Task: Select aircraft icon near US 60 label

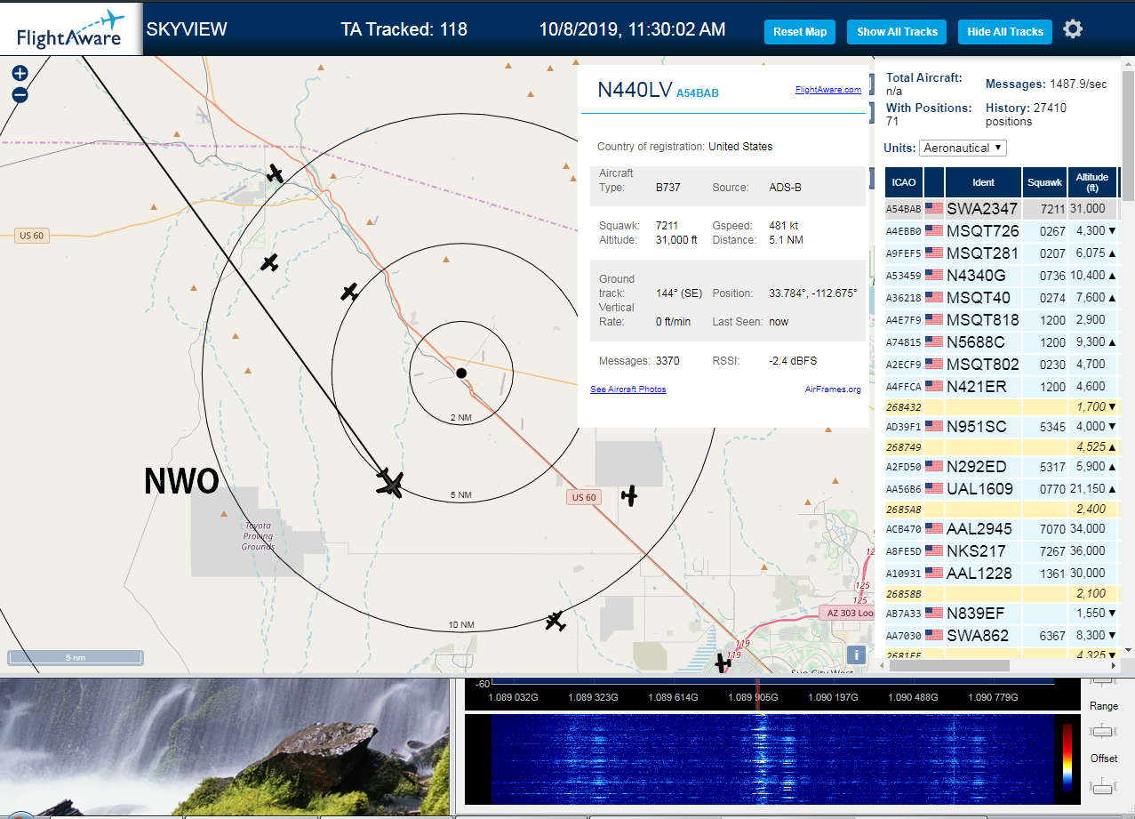Action: [629, 495]
